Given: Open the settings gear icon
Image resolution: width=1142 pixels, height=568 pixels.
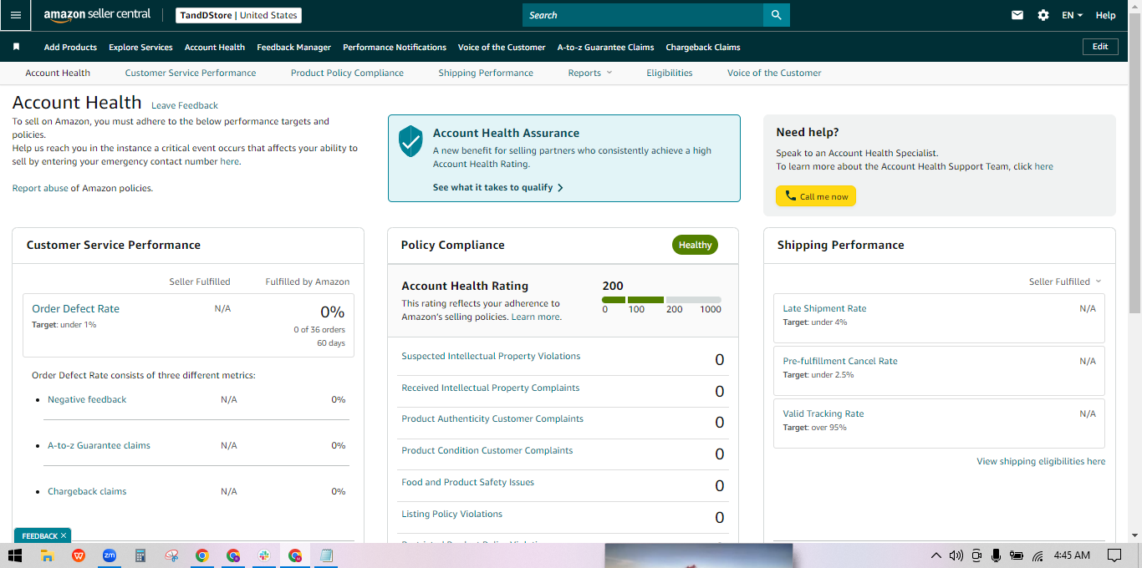Looking at the screenshot, I should click(1043, 15).
